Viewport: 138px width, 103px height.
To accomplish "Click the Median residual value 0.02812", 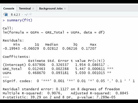I will tap(51, 49).
